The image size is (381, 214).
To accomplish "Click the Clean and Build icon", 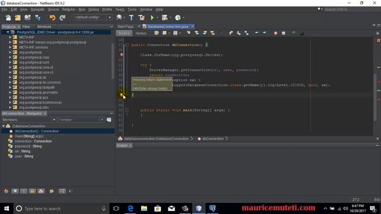I will [142, 18].
